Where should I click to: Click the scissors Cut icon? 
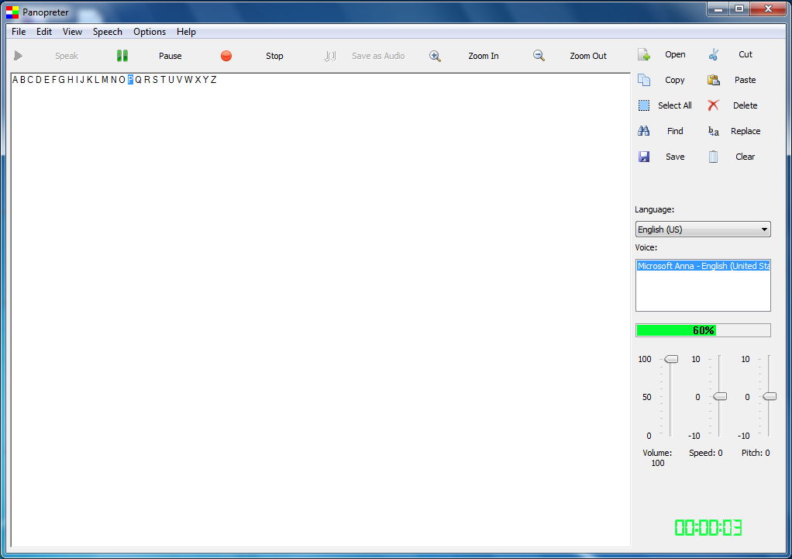(x=714, y=54)
